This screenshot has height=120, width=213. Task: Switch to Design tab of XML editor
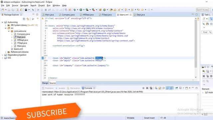point(45,83)
